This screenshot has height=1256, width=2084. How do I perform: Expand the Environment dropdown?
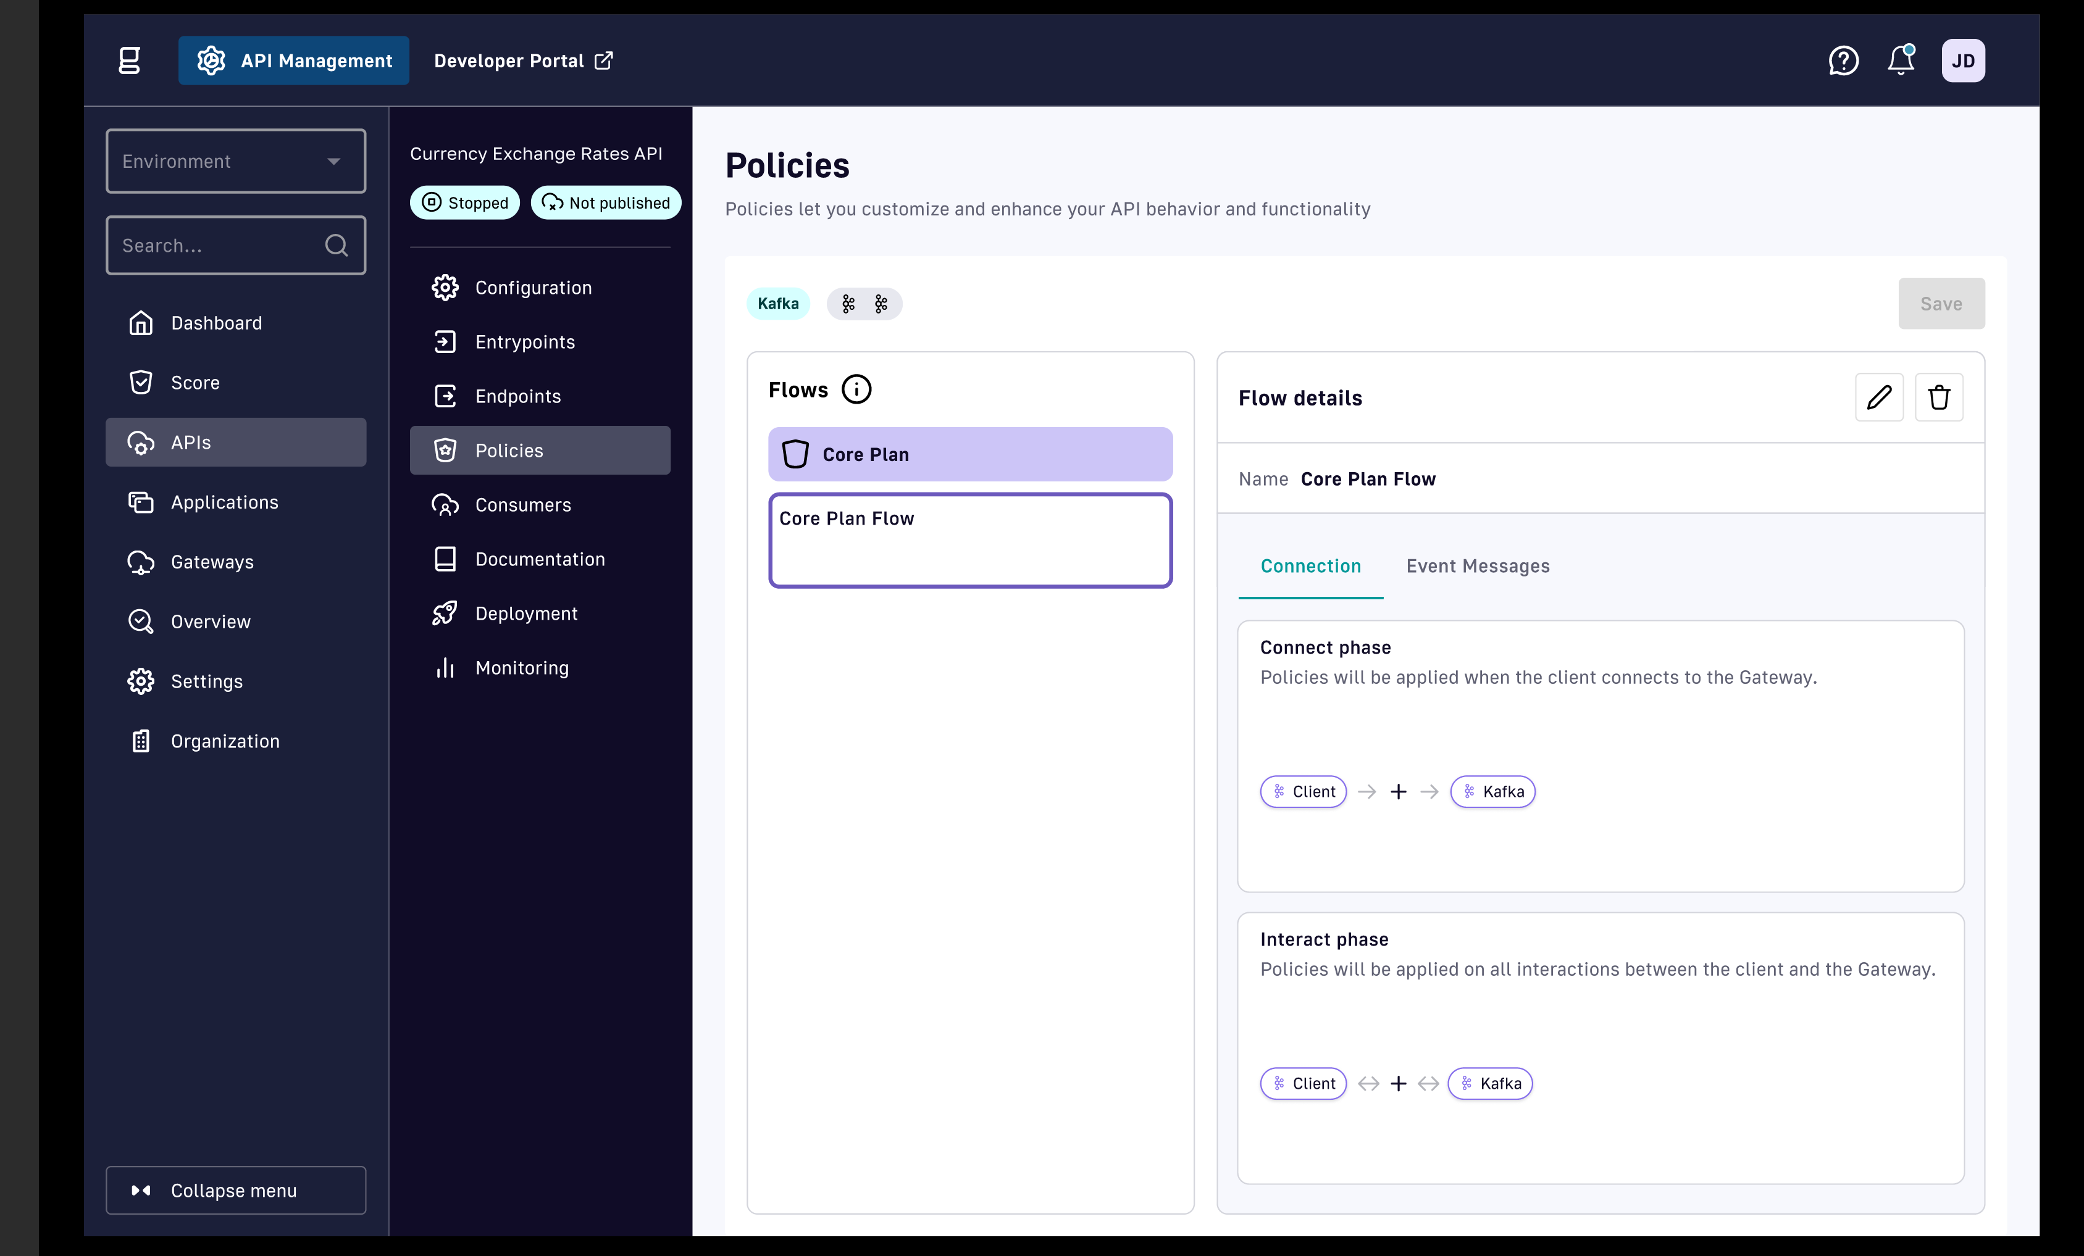(236, 160)
